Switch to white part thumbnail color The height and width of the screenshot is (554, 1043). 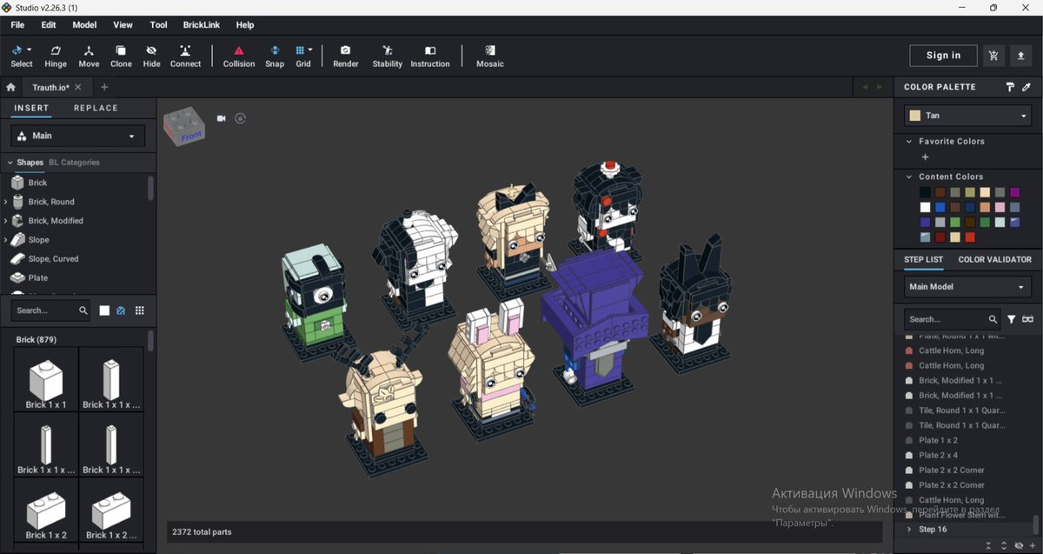[104, 310]
